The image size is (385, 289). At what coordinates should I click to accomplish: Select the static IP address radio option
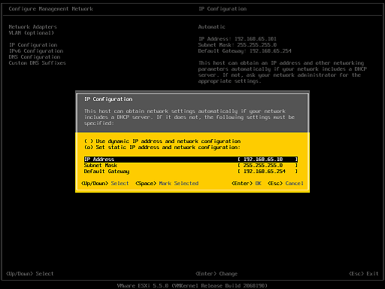point(162,148)
